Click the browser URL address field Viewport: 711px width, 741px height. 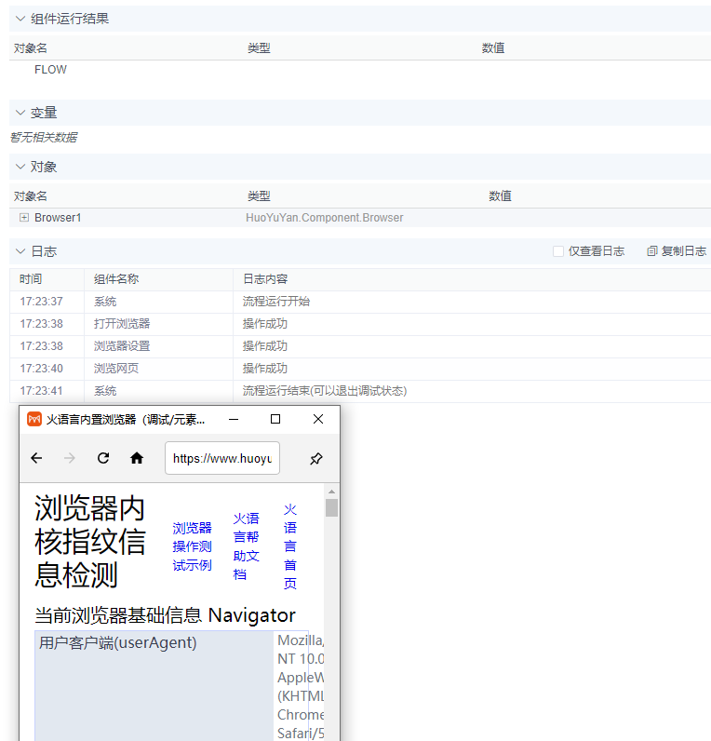click(x=222, y=458)
